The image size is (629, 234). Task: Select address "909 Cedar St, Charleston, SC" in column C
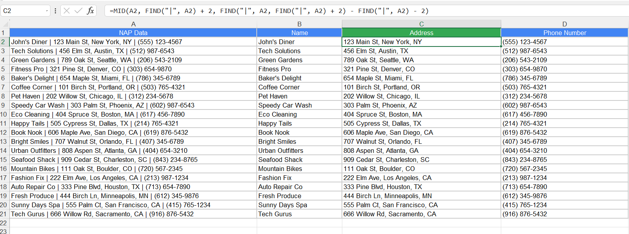[422, 160]
